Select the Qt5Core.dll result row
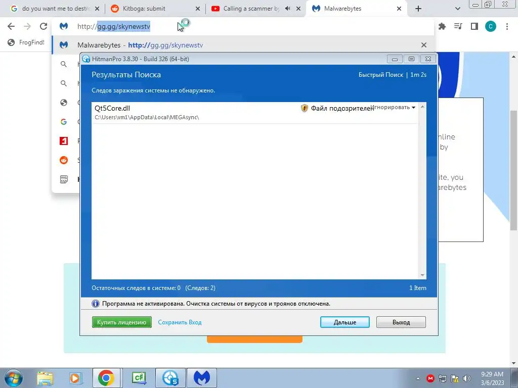Screen dimensions: 518x388 pyautogui.click(x=255, y=113)
